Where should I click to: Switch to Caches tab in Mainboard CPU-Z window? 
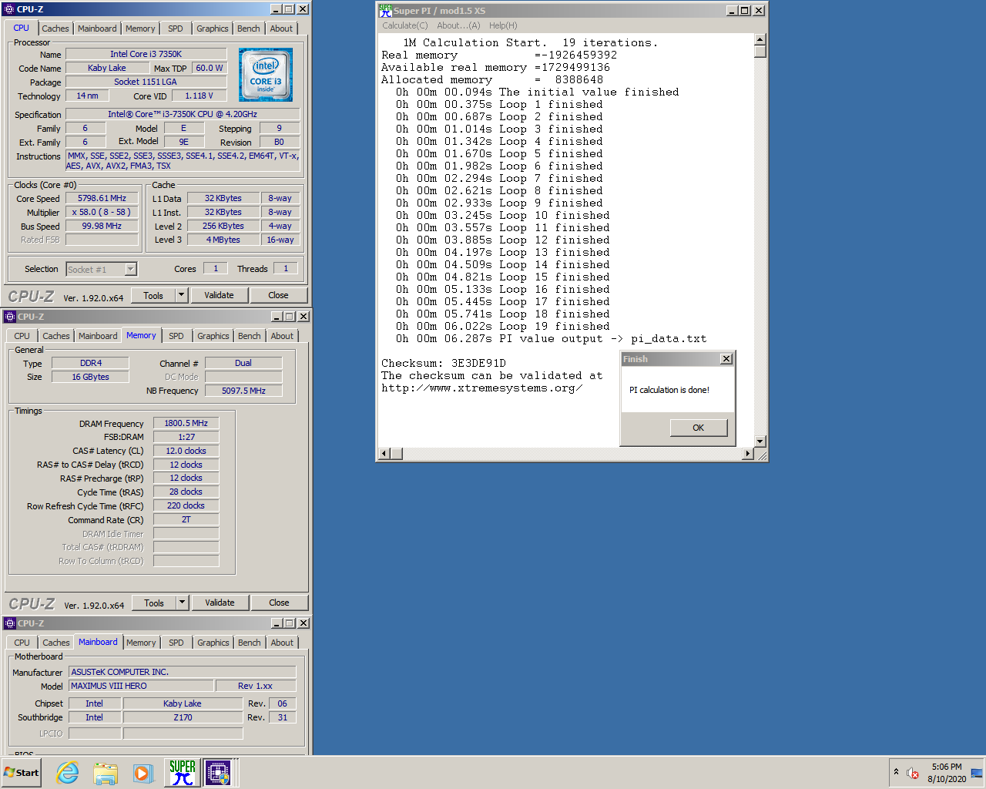tap(56, 643)
